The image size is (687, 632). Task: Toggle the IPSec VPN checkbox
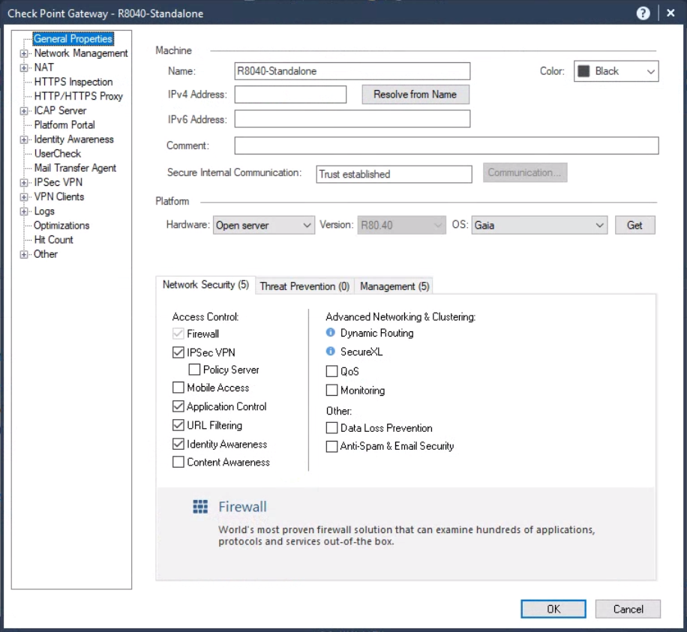178,352
